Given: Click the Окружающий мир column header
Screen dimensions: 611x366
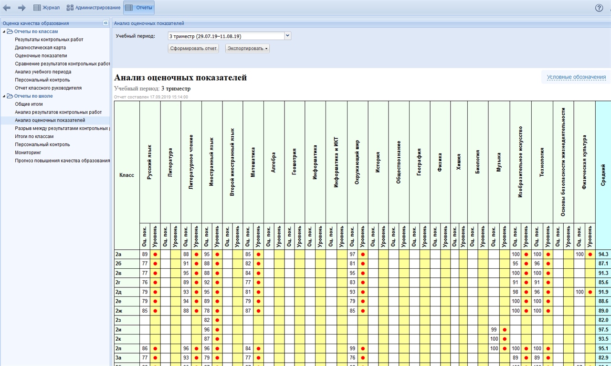Looking at the screenshot, I should pyautogui.click(x=358, y=162).
